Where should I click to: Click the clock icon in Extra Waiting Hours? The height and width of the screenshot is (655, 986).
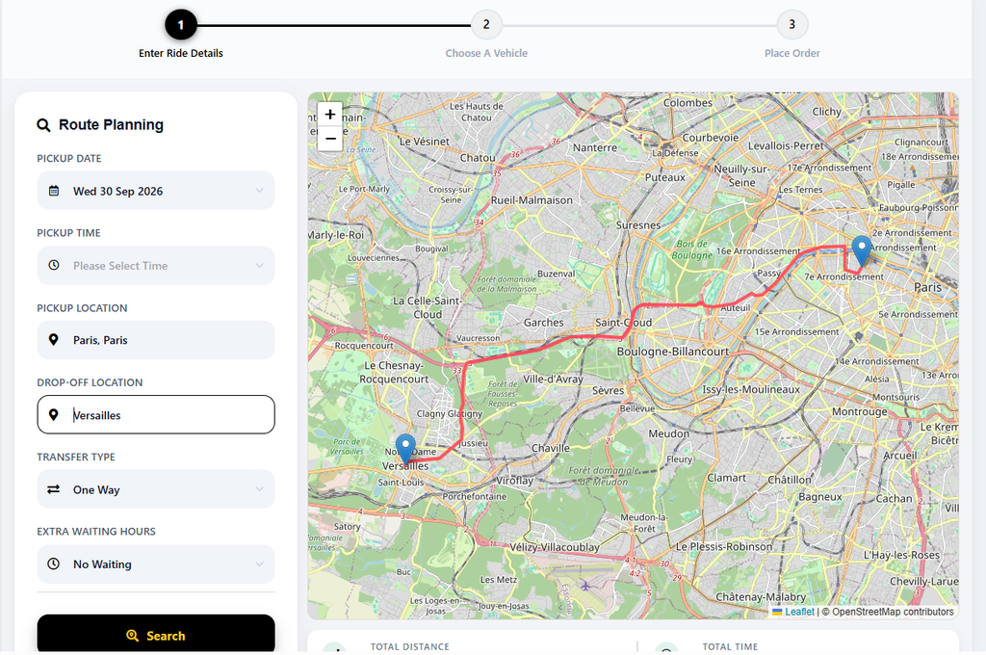coord(54,563)
